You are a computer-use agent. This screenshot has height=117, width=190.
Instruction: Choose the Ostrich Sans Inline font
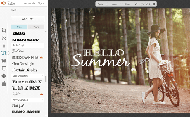pos(25,58)
